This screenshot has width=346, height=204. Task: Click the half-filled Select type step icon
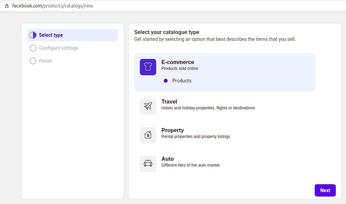pyautogui.click(x=33, y=35)
